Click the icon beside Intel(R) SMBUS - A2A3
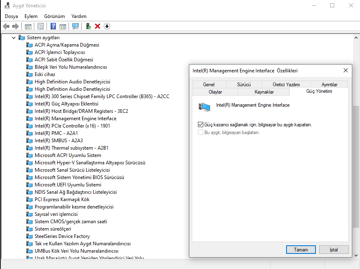The height and width of the screenshot is (269, 360). 29,141
